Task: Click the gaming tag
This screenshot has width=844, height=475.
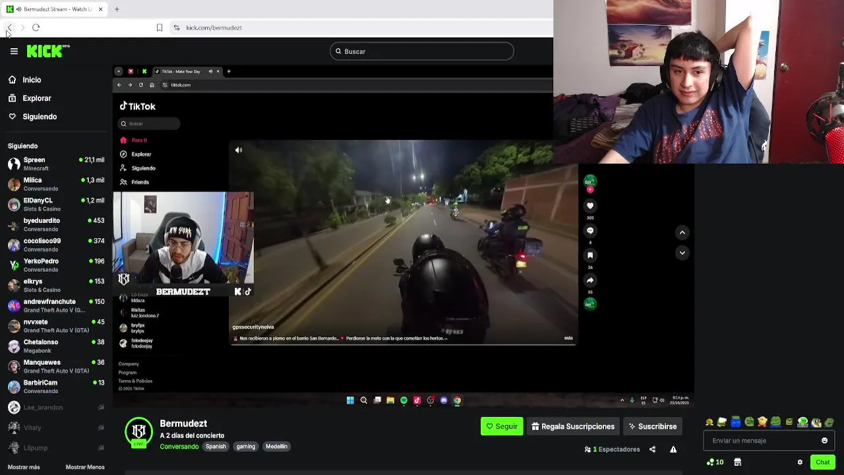Action: point(246,447)
